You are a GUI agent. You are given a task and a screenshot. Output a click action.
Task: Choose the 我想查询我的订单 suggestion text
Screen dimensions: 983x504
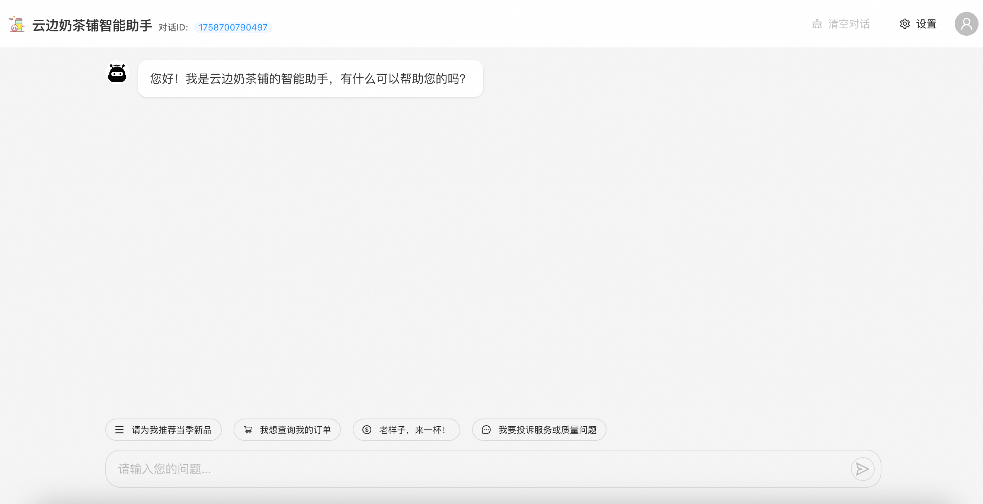[295, 430]
